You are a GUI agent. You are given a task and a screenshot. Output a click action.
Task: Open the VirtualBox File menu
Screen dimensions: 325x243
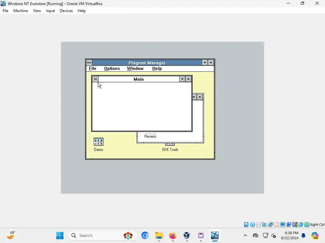coord(5,11)
